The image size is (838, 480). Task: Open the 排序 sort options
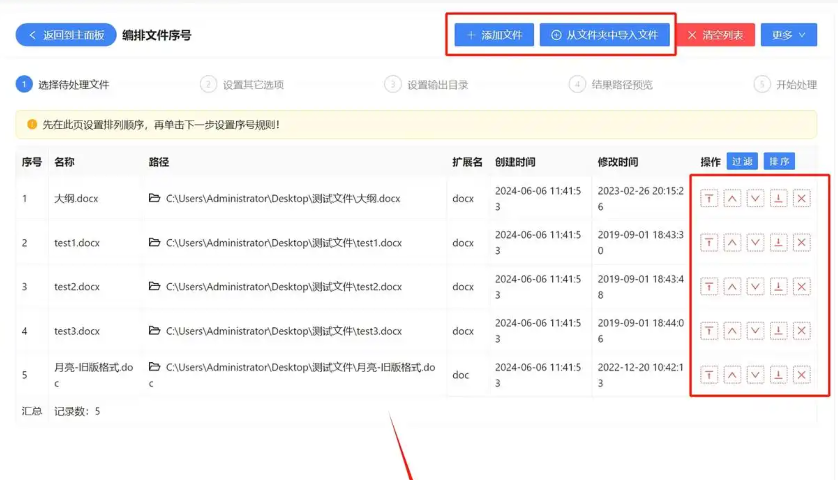(x=779, y=162)
